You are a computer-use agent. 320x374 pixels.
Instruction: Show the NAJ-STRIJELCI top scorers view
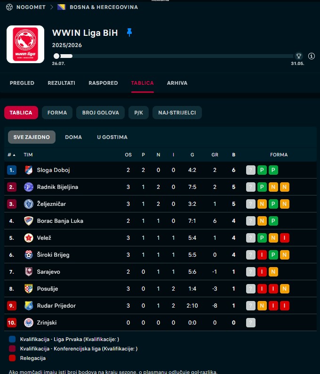(177, 113)
